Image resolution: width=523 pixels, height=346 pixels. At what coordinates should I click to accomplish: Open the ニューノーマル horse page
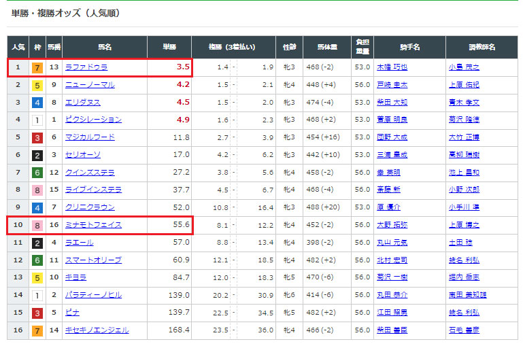[89, 84]
